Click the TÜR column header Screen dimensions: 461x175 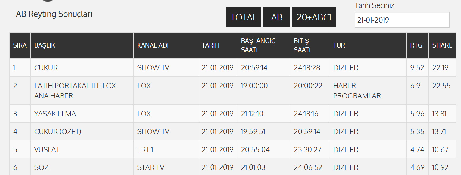point(339,45)
